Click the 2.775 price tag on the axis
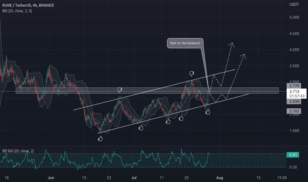The width and height of the screenshot is (308, 182). pos(294,86)
